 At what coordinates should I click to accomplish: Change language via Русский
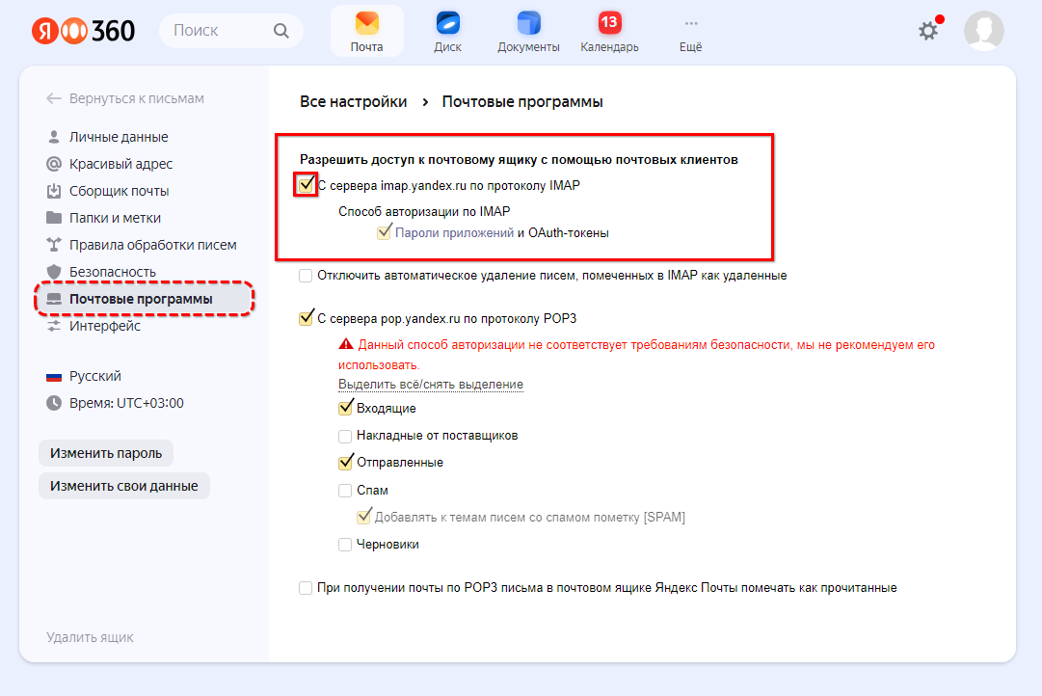pyautogui.click(x=95, y=376)
